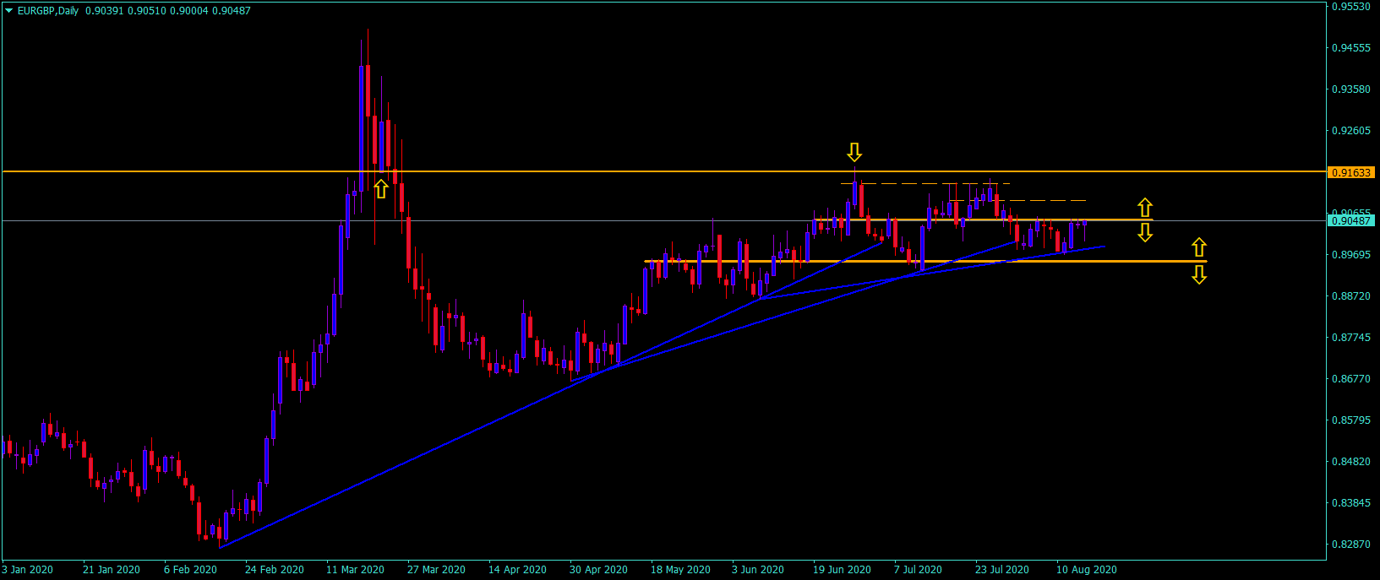Click the 0.83845 price axis label
Screen dimensions: 1380x580
(1350, 503)
